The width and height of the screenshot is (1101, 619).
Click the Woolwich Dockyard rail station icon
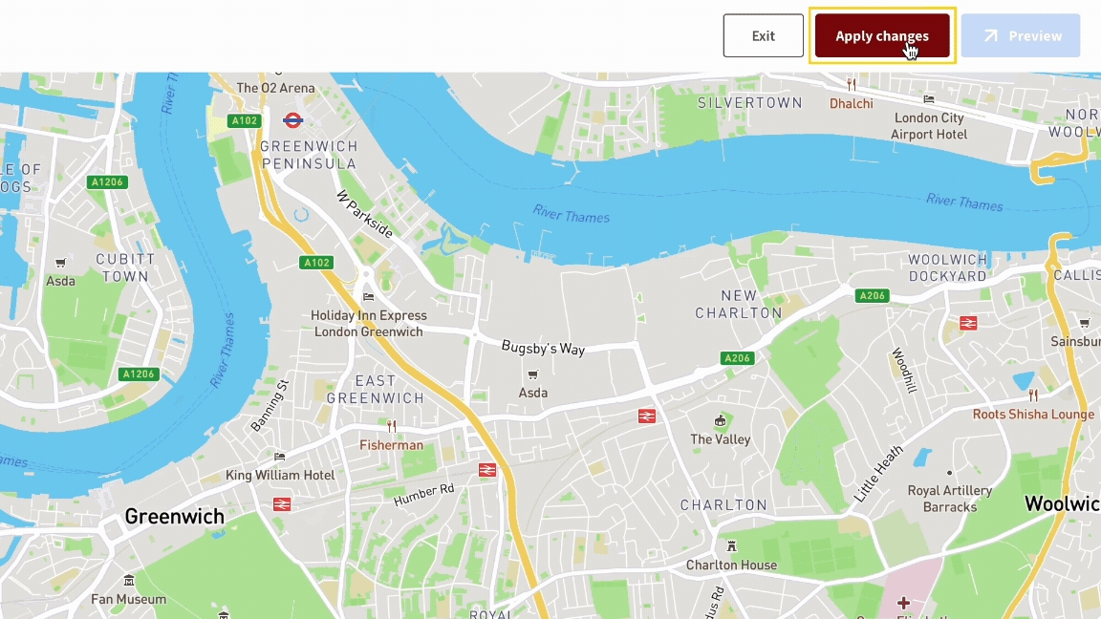968,323
